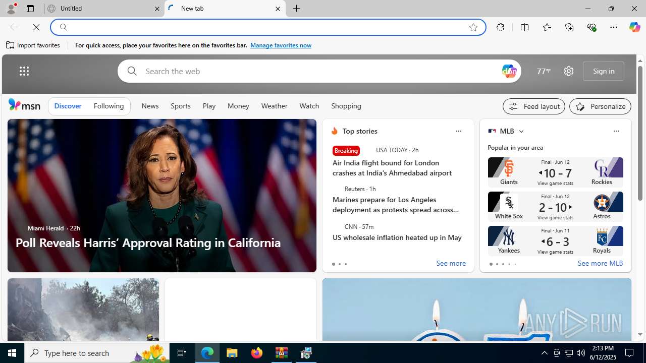Open the browser profile icon
Image resolution: width=646 pixels, height=363 pixels.
pos(11,9)
